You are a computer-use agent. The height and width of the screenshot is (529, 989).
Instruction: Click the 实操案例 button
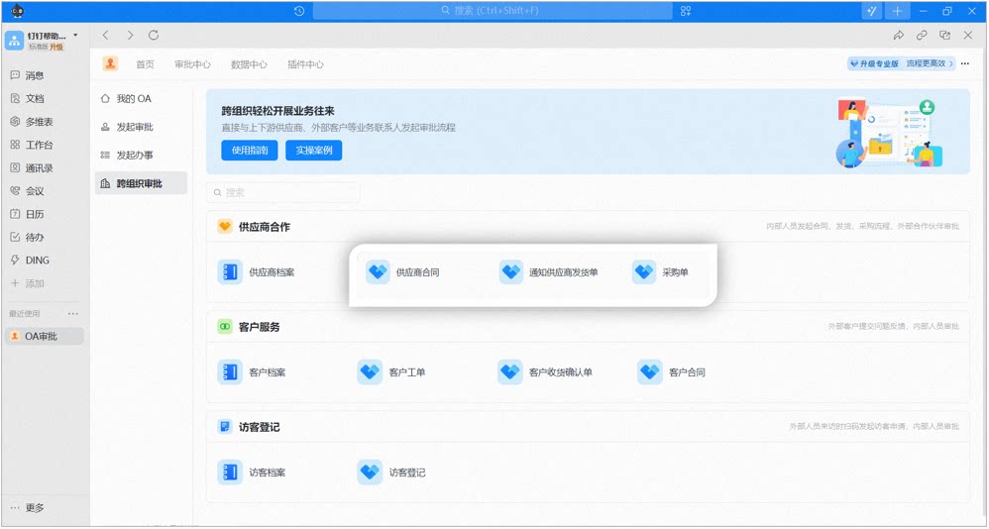[313, 151]
